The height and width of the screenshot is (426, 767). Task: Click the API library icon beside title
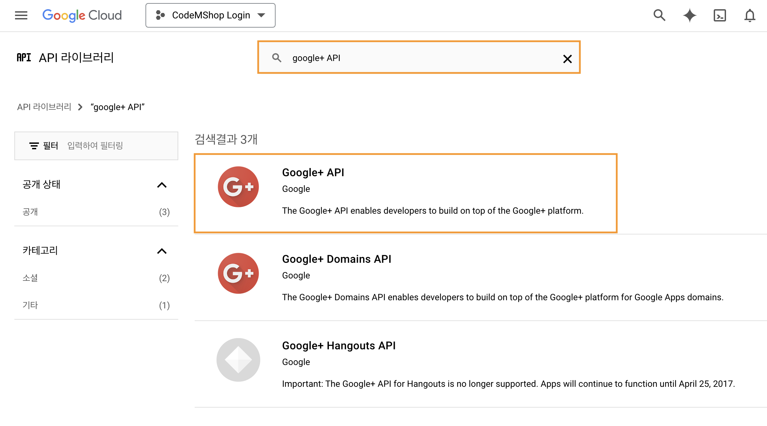click(x=24, y=57)
